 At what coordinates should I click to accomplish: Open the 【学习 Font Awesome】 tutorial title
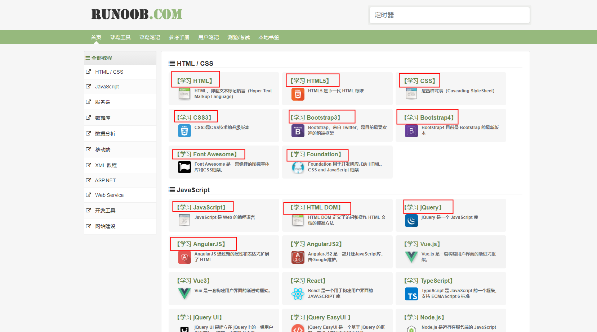[x=207, y=154]
